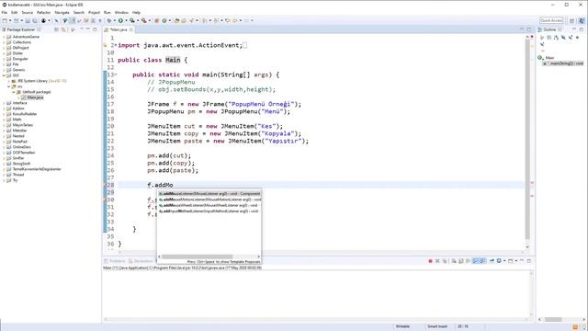The width and height of the screenshot is (588, 331).
Task: Open the File menu
Action: pyautogui.click(x=5, y=12)
